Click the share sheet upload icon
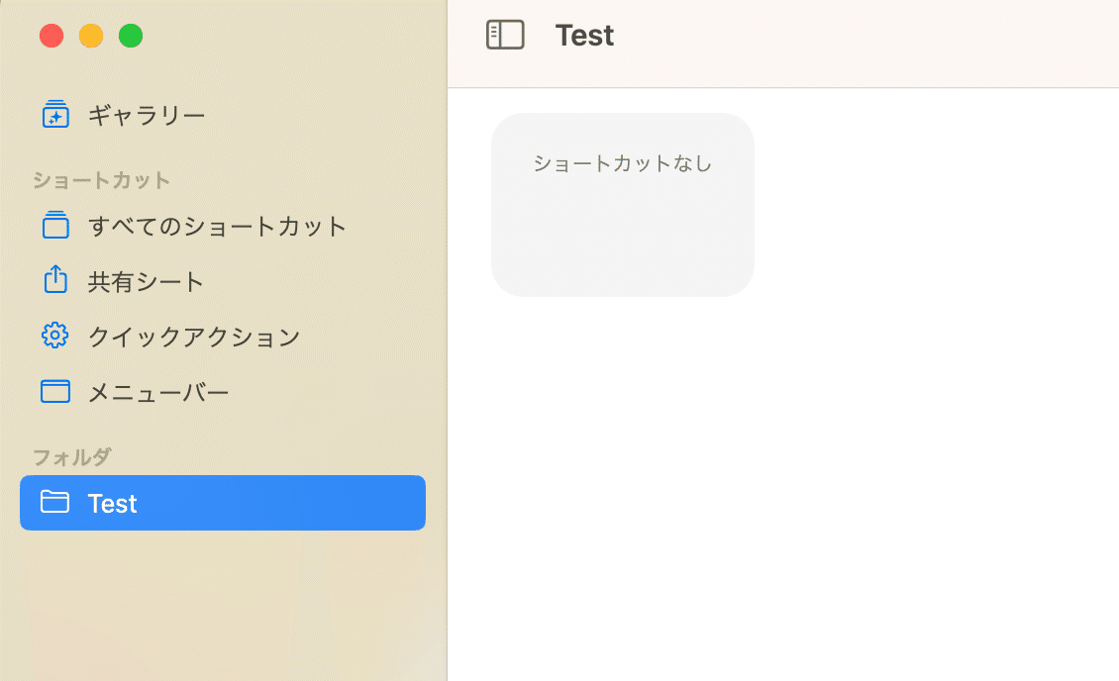The width and height of the screenshot is (1119, 681). click(55, 279)
